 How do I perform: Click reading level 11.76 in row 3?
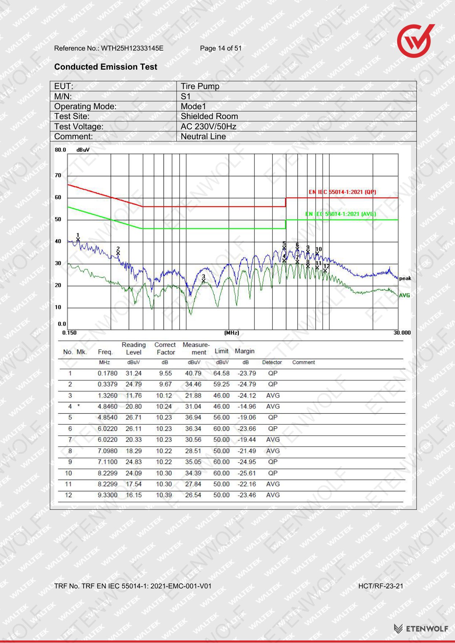point(133,396)
